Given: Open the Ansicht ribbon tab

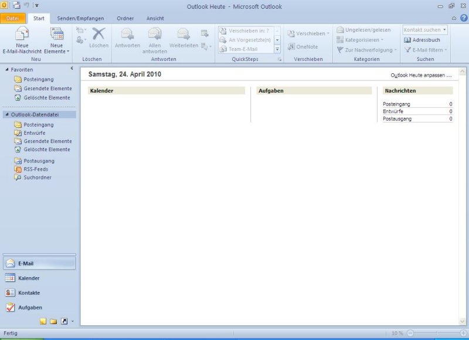Looking at the screenshot, I should coord(155,18).
